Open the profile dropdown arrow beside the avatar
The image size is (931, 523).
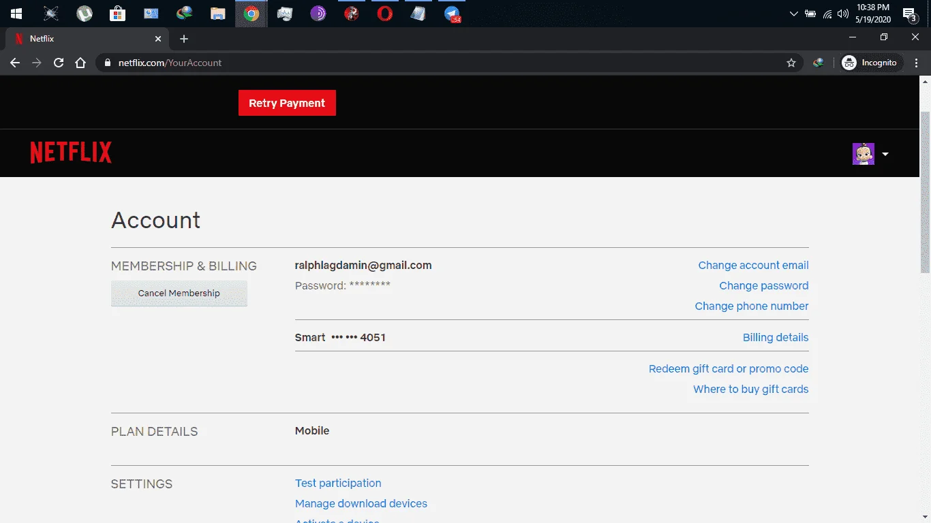(885, 154)
